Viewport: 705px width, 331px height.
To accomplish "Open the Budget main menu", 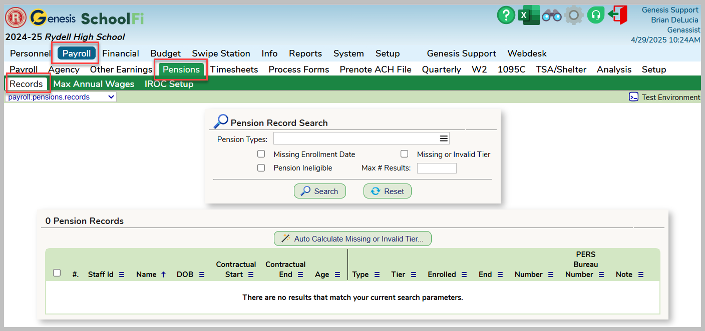I will [x=166, y=53].
